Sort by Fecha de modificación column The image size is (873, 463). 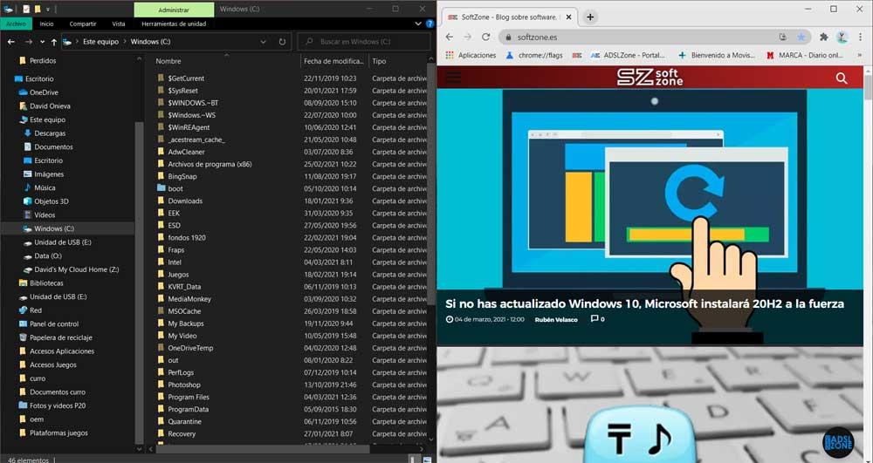[x=334, y=61]
